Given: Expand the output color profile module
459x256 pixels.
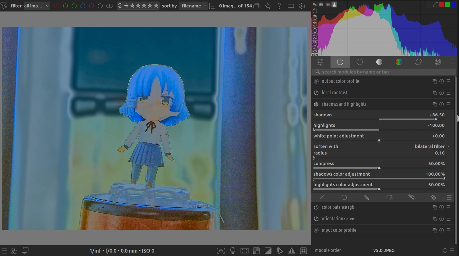Looking at the screenshot, I should click(340, 81).
